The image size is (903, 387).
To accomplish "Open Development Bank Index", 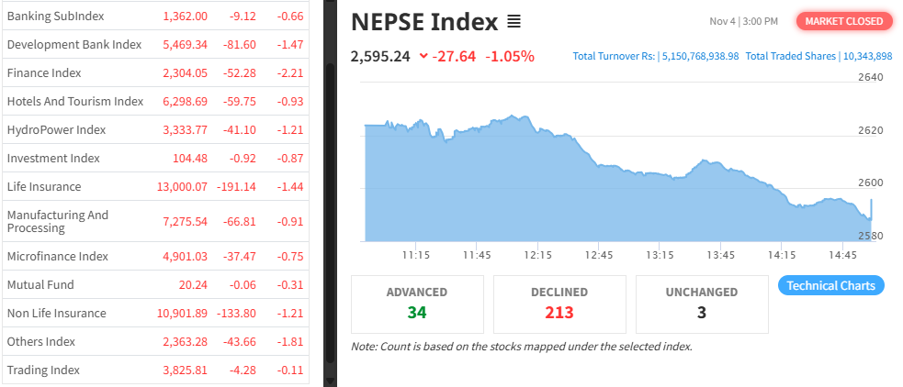I will pos(73,44).
